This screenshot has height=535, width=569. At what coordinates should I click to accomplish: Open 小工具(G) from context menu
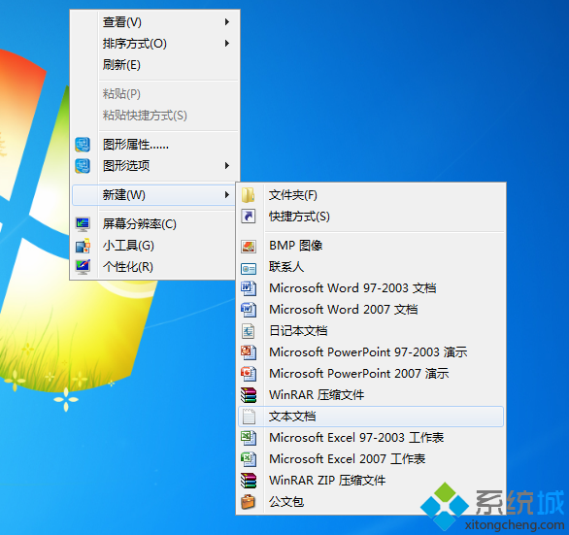click(153, 246)
